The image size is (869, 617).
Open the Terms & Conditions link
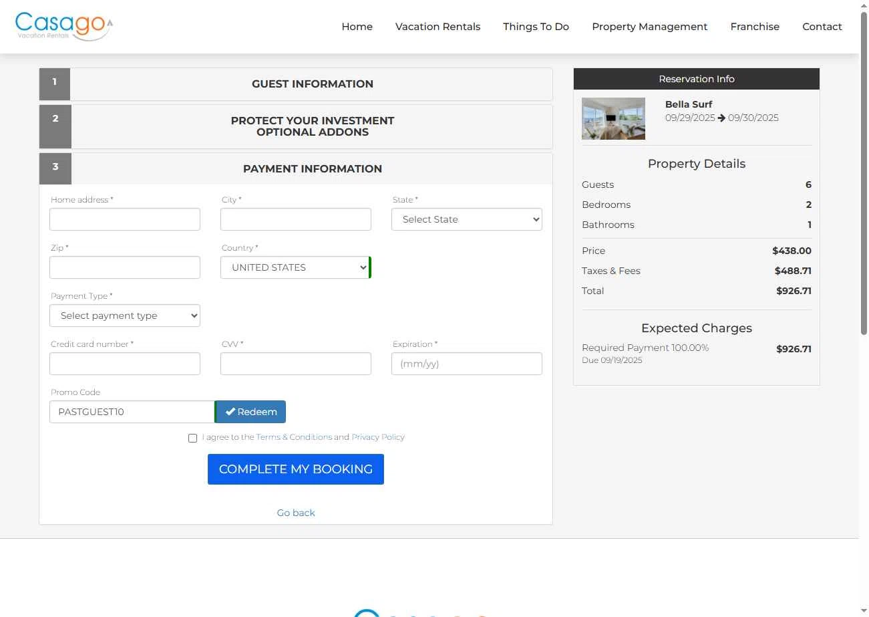tap(294, 437)
